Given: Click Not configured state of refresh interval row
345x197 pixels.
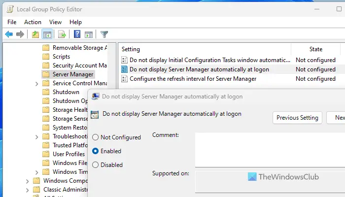Looking at the screenshot, I should (x=315, y=79).
